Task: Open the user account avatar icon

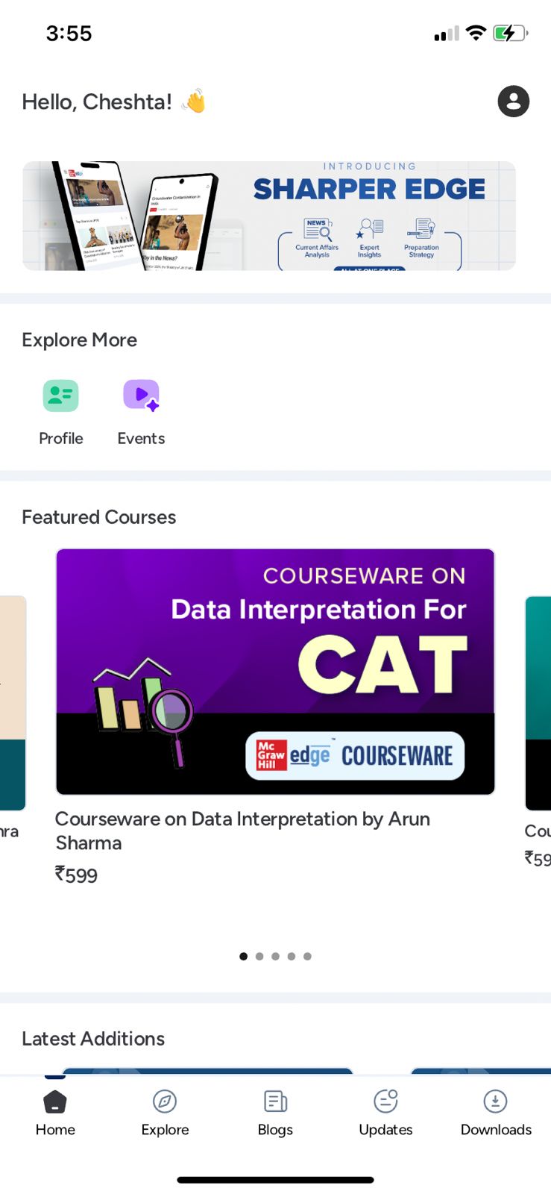Action: 513,101
